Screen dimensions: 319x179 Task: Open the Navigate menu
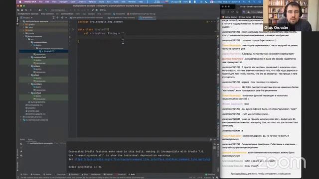tap(63, 2)
